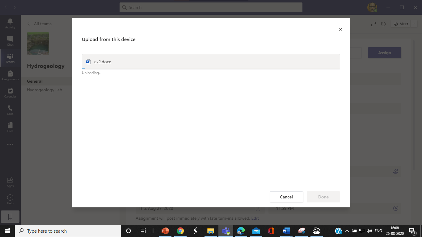Screen dimensions: 422x237
Task: Click the ex2.docx upload row
Action: pyautogui.click(x=211, y=62)
